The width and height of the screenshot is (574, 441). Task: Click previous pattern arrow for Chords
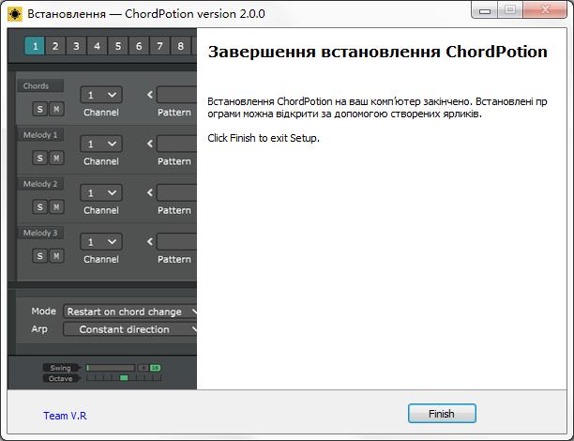(x=149, y=95)
